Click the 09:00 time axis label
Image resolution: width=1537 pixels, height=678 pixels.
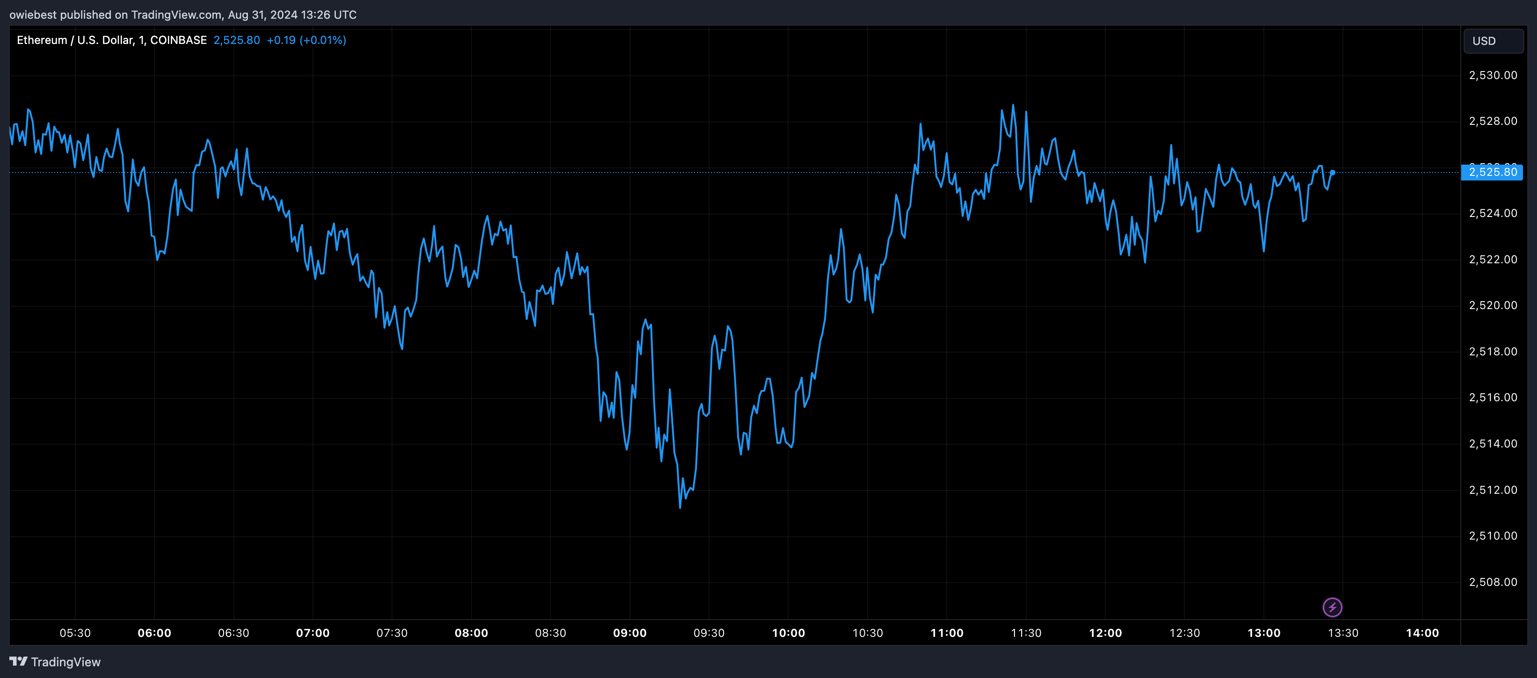click(630, 633)
